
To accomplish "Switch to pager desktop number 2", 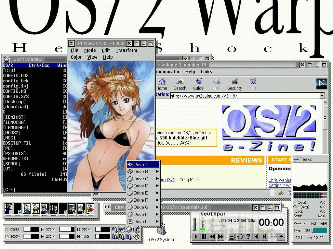I will [x=18, y=208].
